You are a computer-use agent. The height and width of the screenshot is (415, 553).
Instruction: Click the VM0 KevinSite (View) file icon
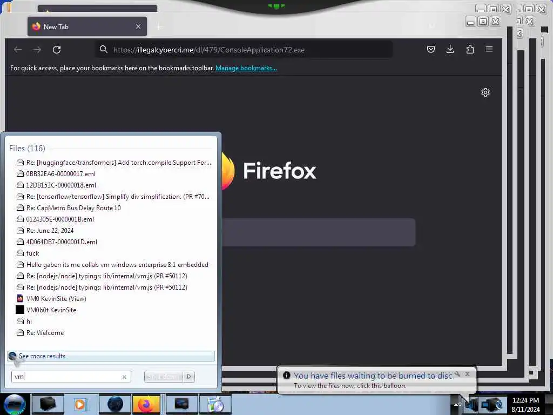(x=20, y=298)
